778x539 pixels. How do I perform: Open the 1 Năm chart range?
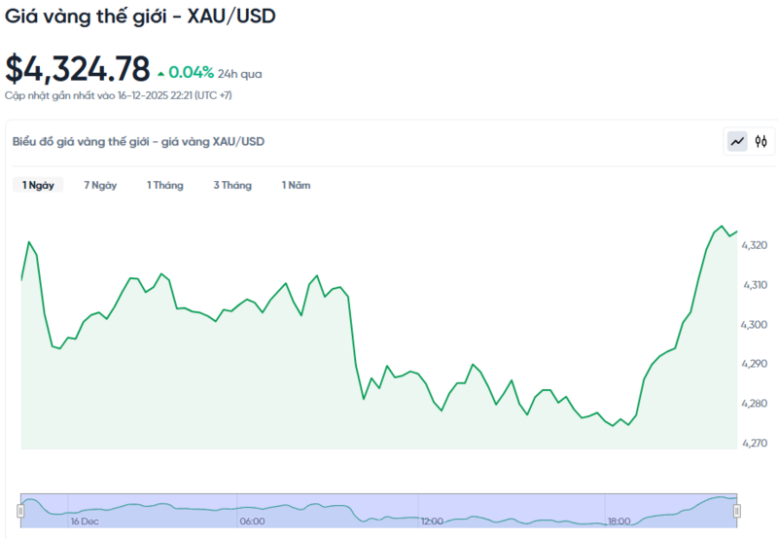(x=296, y=185)
